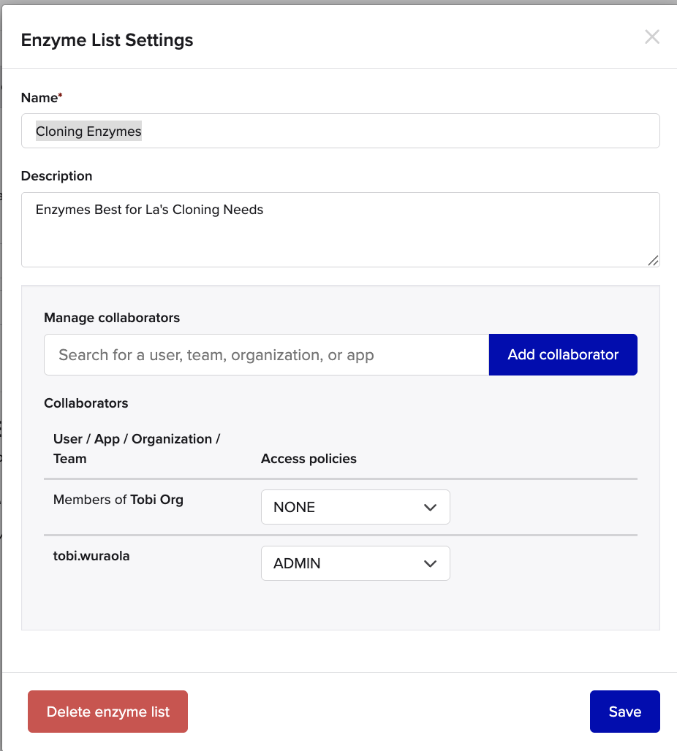
Task: Click the Delete enzyme list button
Action: pyautogui.click(x=107, y=712)
